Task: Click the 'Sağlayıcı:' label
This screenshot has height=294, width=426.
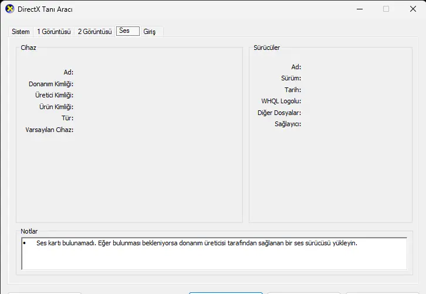Action: click(288, 124)
